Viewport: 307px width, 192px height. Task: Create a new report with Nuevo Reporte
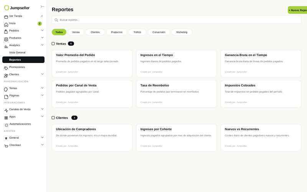[297, 10]
